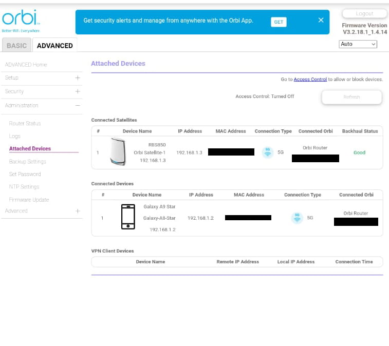Click the satellite's 5G Wi-Fi icon

point(268,152)
